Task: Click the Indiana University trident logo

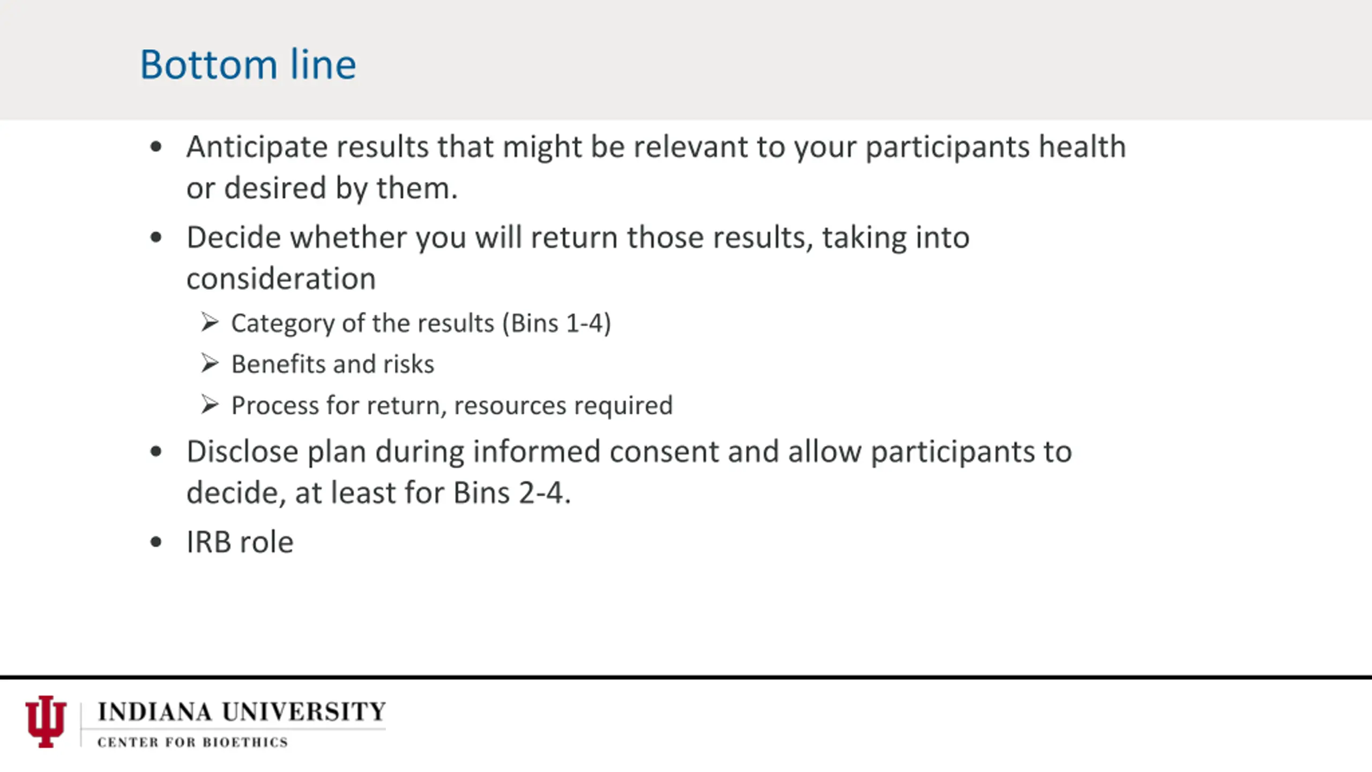Action: click(46, 722)
